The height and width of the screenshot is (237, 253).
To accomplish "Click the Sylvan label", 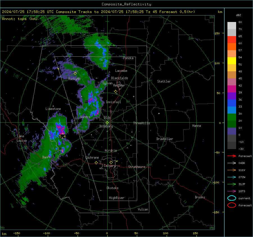I will tap(107, 83).
